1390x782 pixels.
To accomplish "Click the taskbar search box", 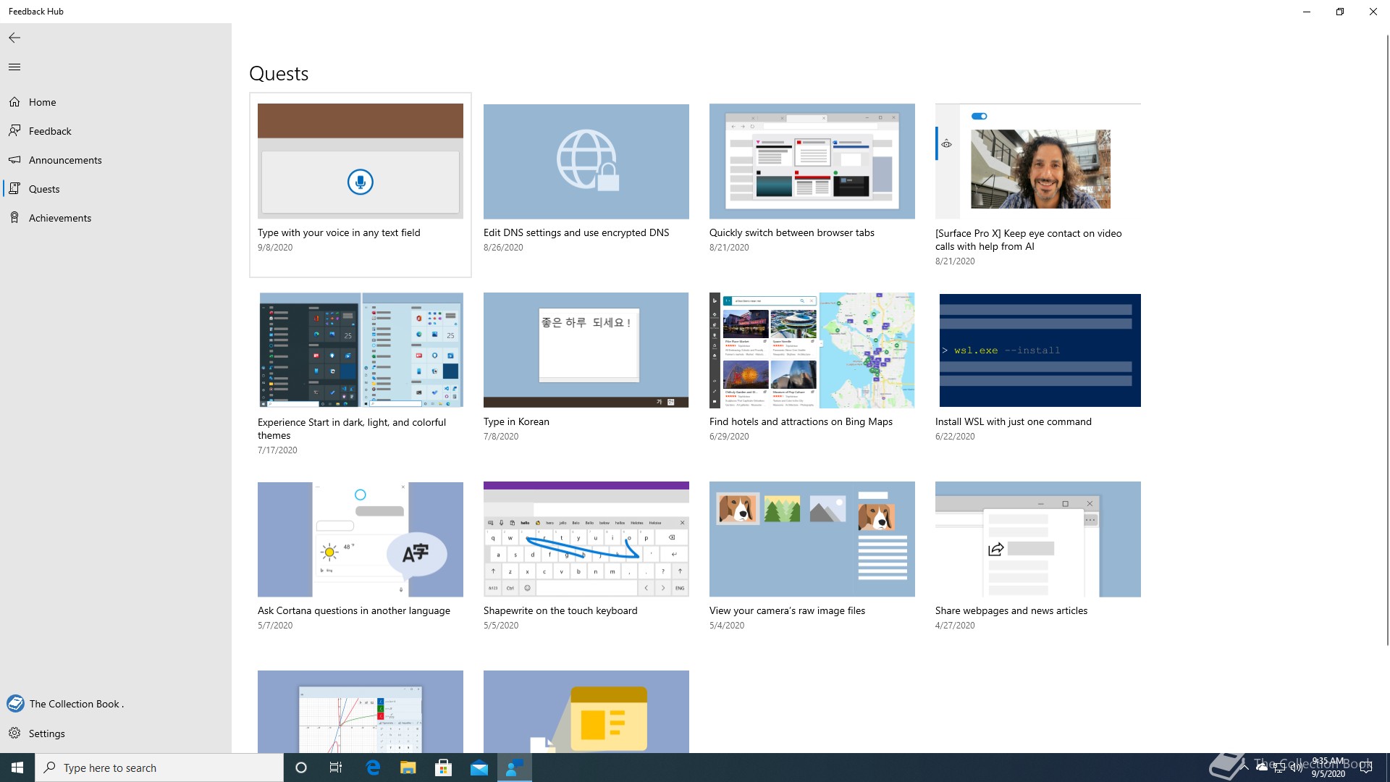I will 159,768.
